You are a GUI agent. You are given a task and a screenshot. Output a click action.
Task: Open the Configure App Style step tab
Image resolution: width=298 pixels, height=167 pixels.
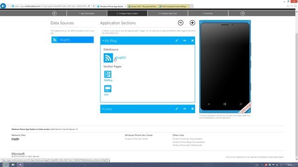point(168,13)
